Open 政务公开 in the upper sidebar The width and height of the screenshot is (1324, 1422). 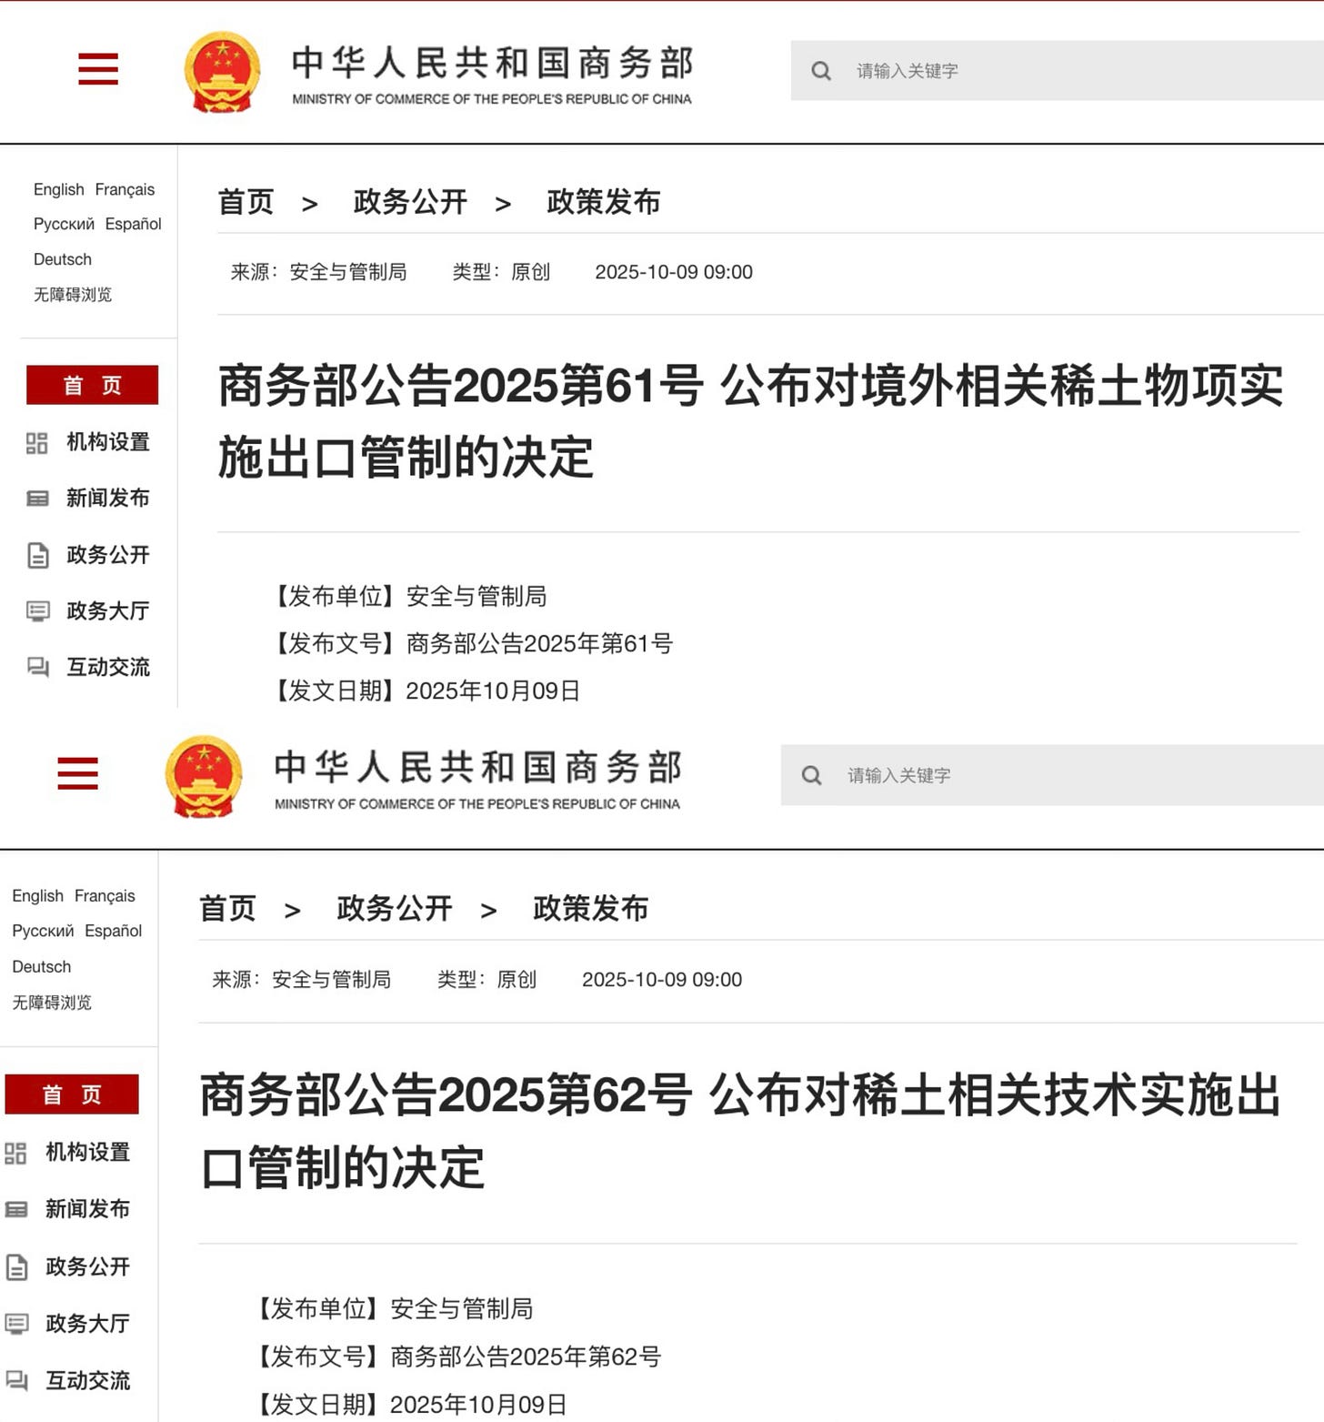(108, 555)
